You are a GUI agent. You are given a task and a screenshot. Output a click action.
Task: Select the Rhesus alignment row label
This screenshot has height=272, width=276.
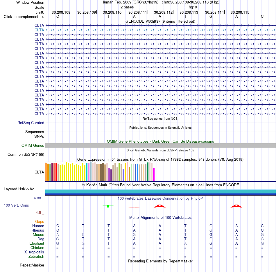tap(38, 230)
